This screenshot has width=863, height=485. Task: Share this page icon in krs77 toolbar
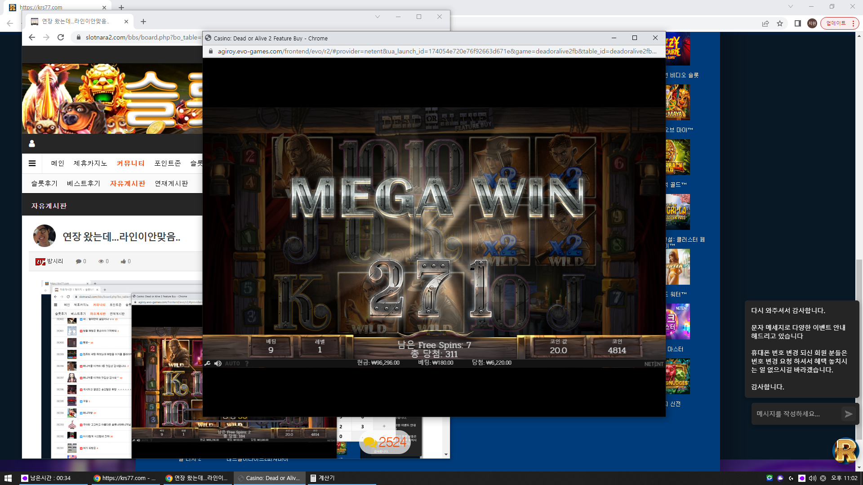[x=765, y=23]
